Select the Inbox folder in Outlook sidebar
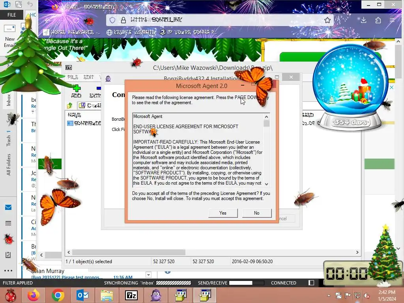This screenshot has width=404, height=303. pyautogui.click(x=9, y=100)
